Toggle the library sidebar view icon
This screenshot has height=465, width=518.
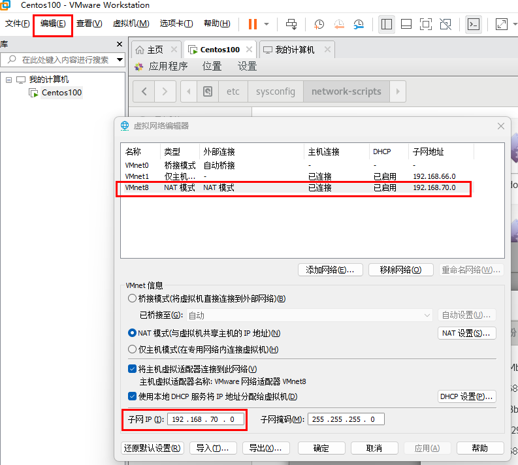tap(387, 24)
